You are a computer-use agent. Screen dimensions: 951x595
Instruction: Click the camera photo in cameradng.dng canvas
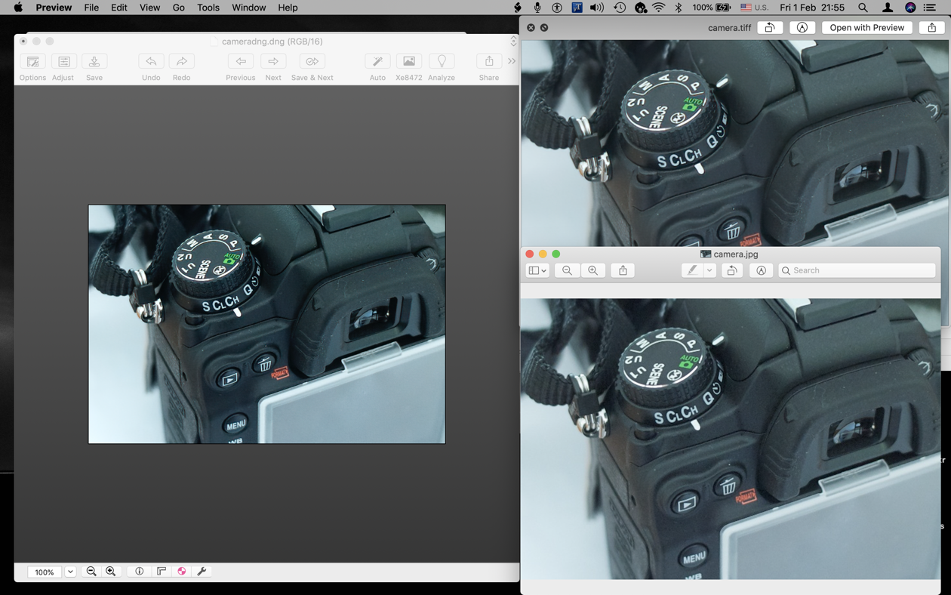(266, 324)
